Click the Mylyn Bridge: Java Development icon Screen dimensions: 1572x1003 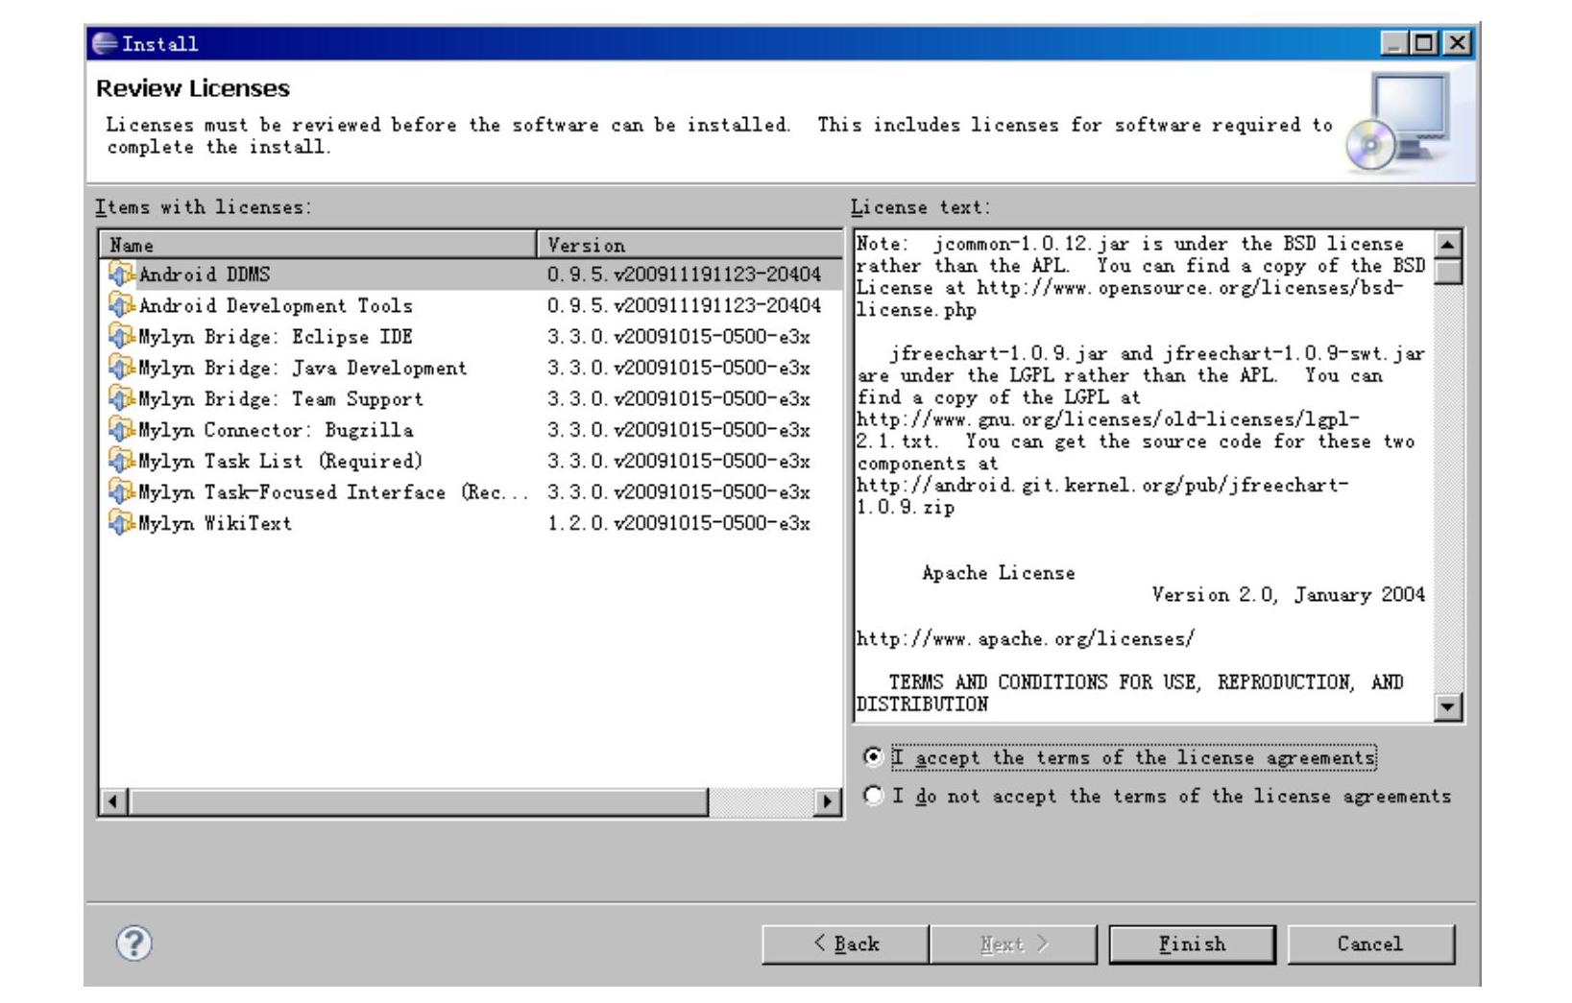tap(121, 368)
